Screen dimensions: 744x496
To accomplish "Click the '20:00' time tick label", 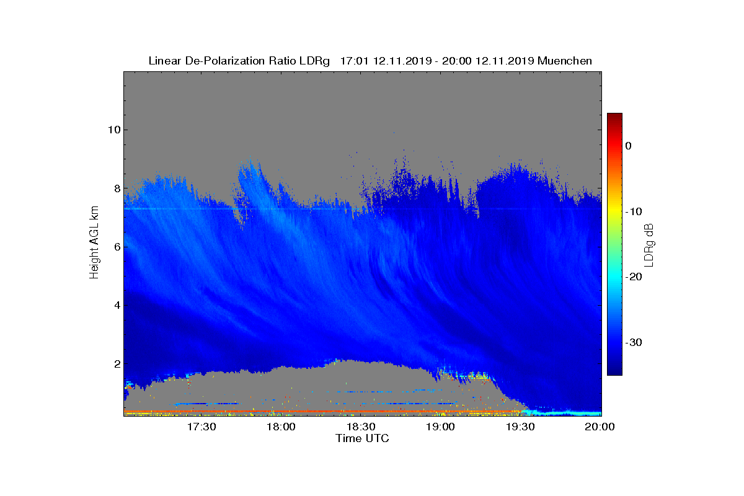I will coord(600,427).
